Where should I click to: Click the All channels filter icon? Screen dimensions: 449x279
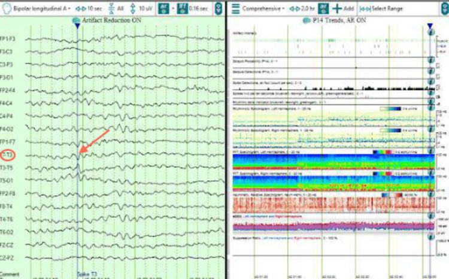(x=112, y=8)
